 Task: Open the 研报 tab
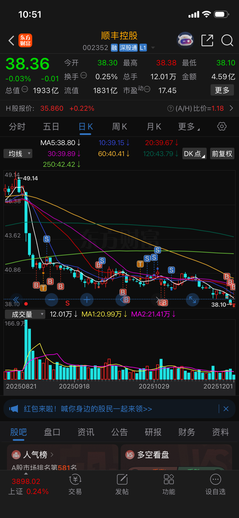[x=153, y=432]
